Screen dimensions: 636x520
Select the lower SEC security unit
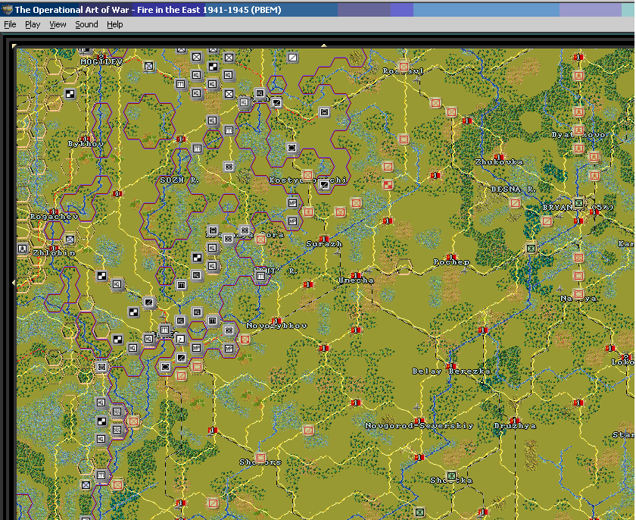click(x=117, y=430)
